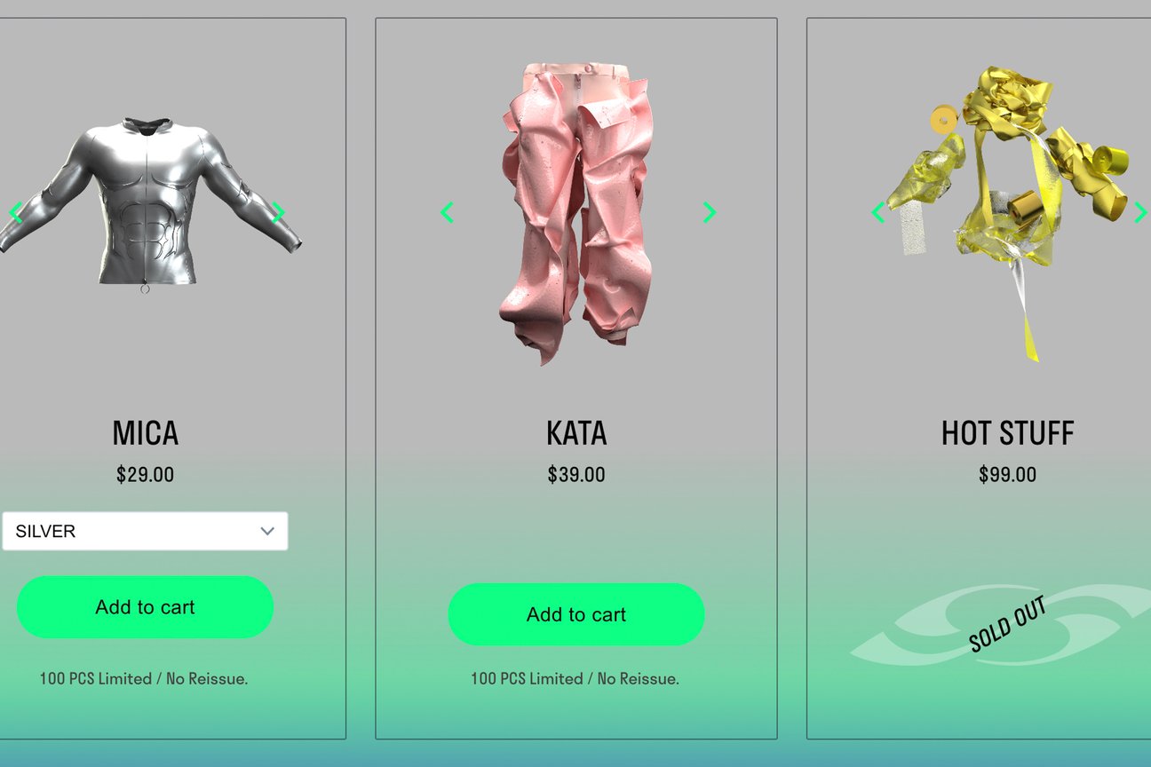The height and width of the screenshot is (767, 1151).
Task: Open the KATA product title
Action: [576, 433]
